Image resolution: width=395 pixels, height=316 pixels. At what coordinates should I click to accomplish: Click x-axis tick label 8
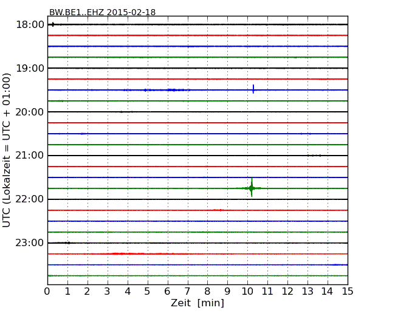tap(207, 291)
